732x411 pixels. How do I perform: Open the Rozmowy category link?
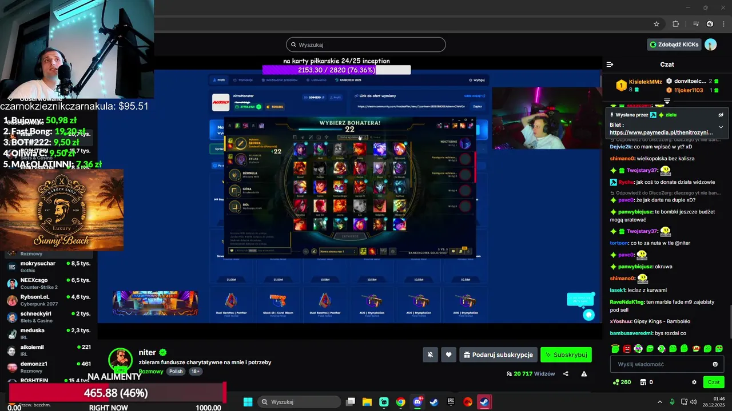point(151,371)
